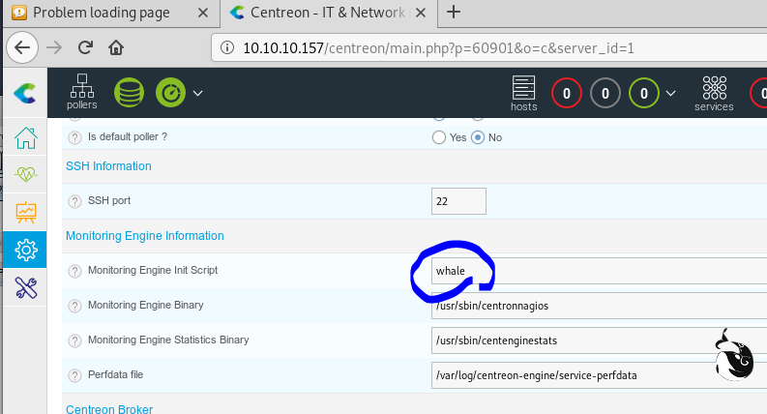Open Reporting chart icon in sidebar

coord(26,212)
